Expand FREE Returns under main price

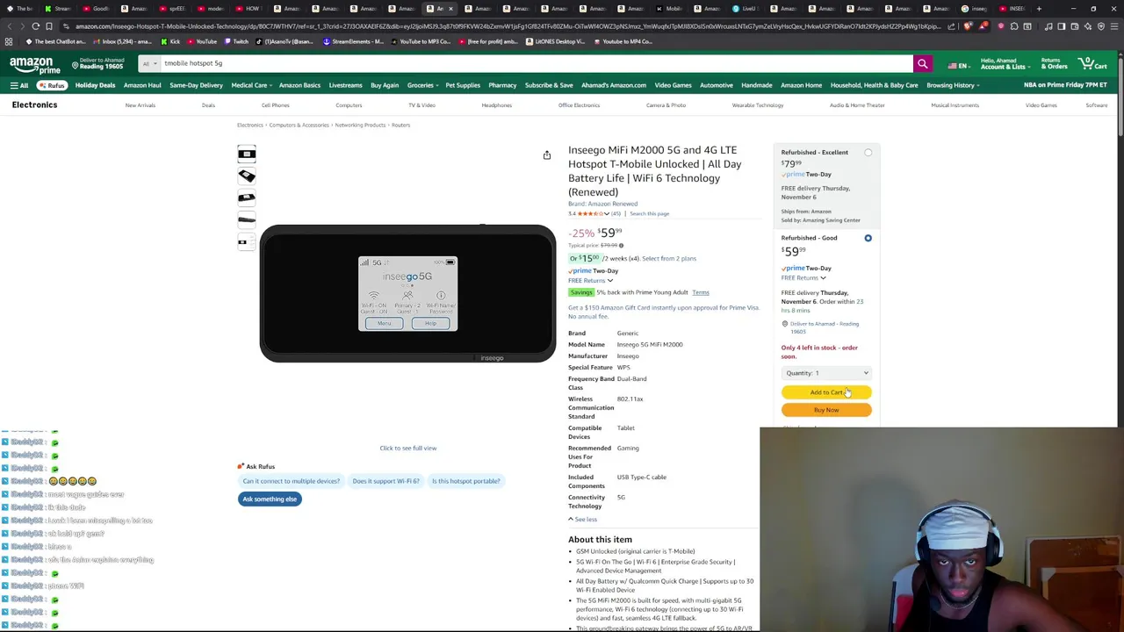590,280
